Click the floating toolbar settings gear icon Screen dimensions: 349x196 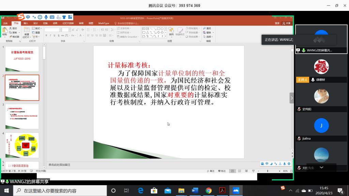point(289,164)
